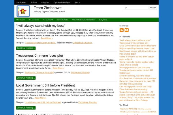Go to Nehanda Radio in green bar

coord(62,20)
